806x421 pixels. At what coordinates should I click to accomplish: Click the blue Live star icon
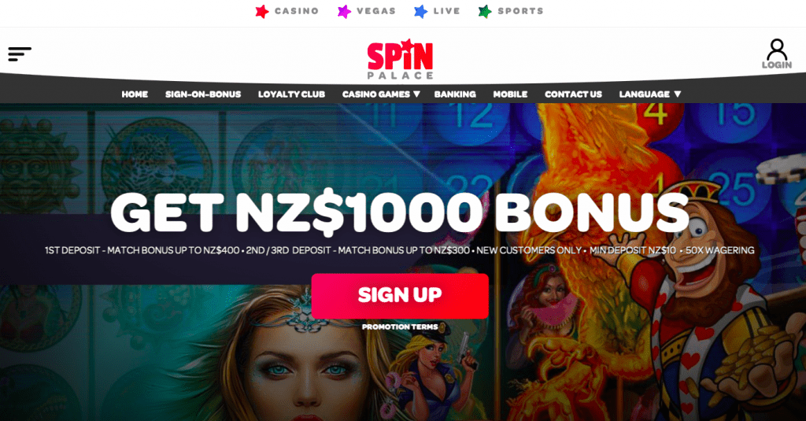tap(421, 11)
